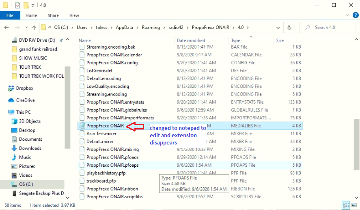Image resolution: width=360 pixels, height=210 pixels.
Task: Click the OS (C:) drive icon in sidebar
Action: coord(14,184)
